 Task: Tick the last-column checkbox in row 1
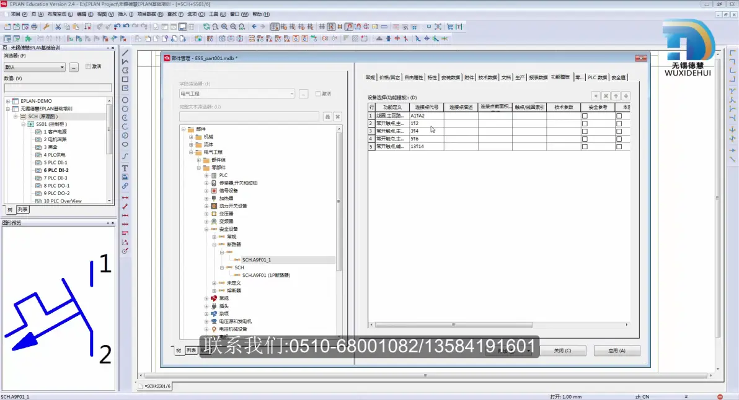[x=619, y=116]
